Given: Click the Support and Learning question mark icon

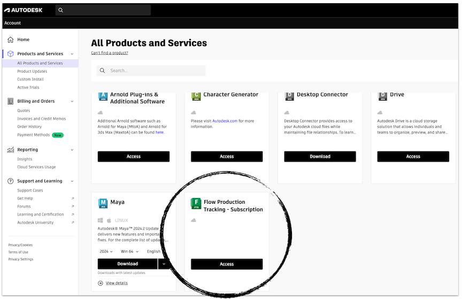Looking at the screenshot, I should 10,181.
